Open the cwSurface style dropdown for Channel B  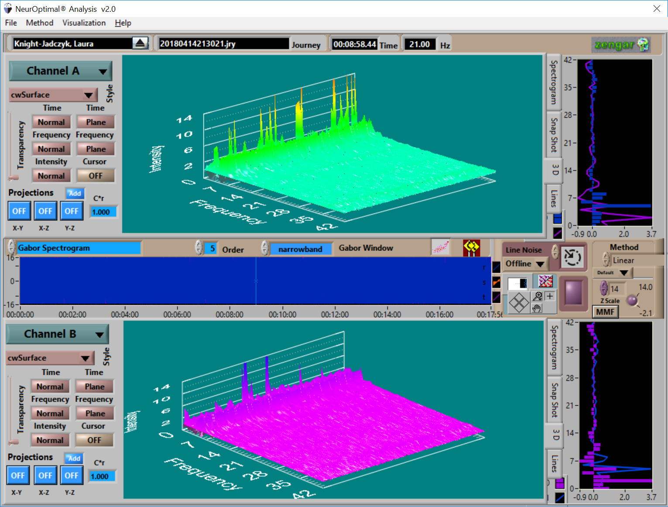pyautogui.click(x=50, y=358)
